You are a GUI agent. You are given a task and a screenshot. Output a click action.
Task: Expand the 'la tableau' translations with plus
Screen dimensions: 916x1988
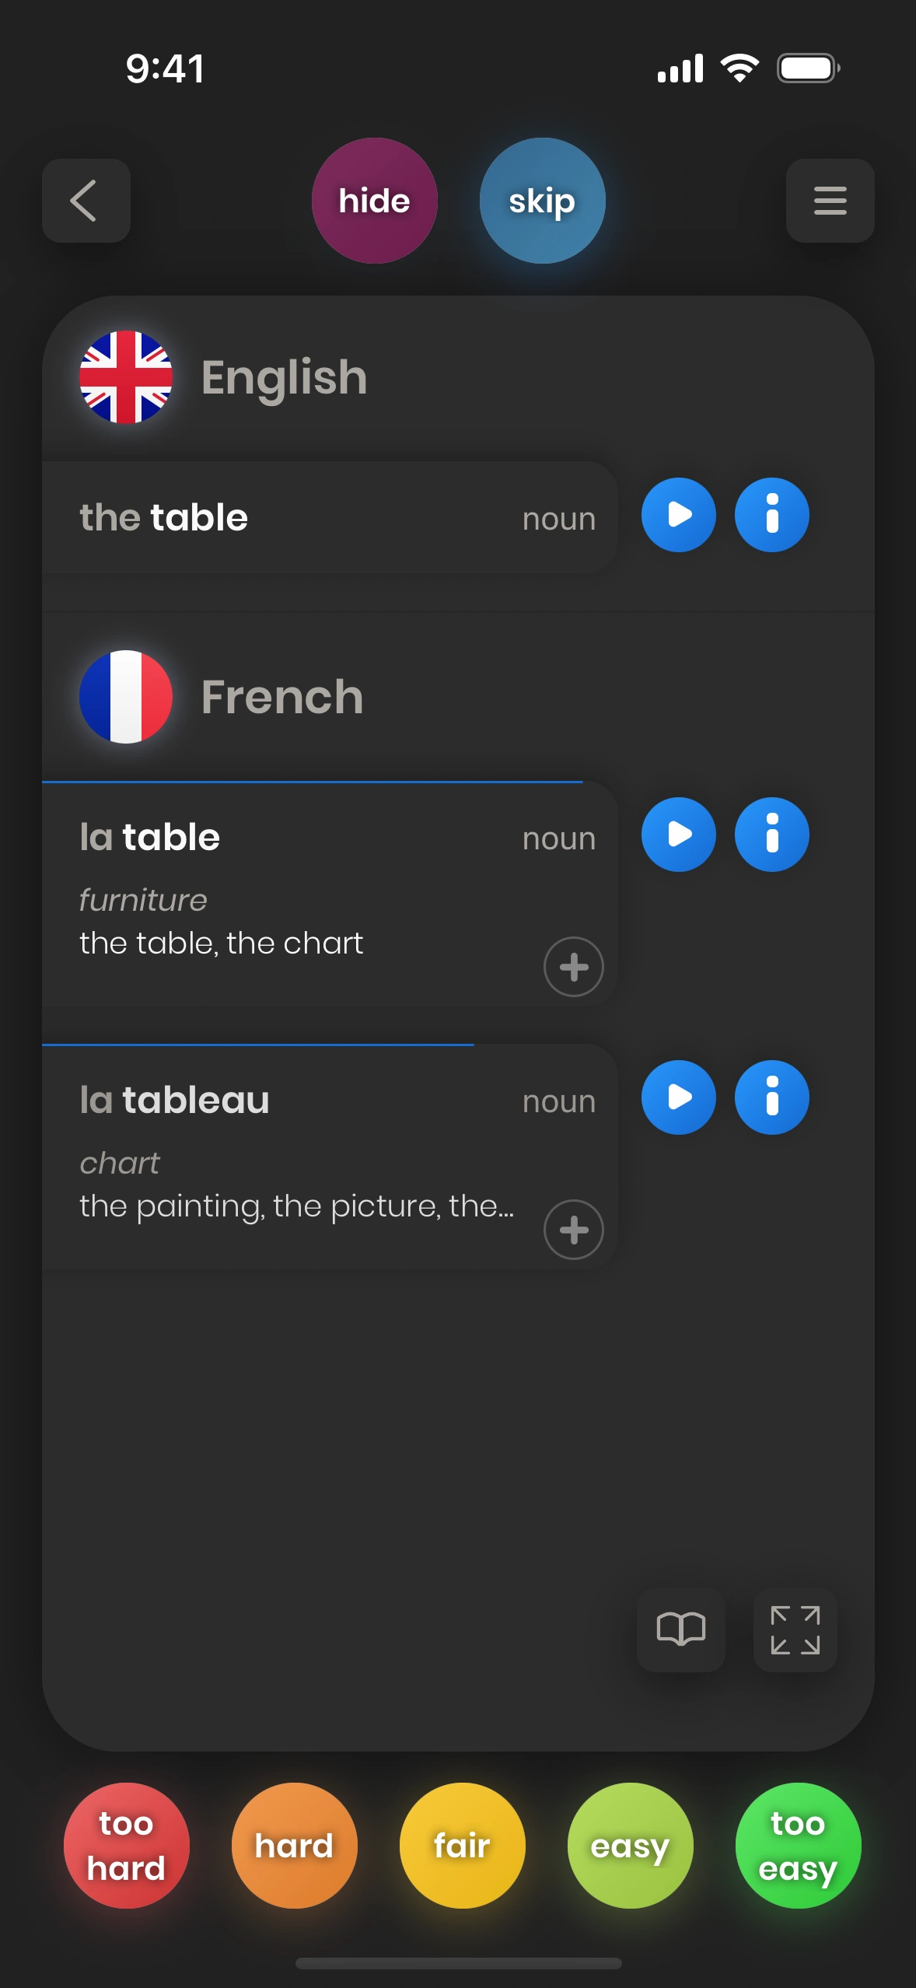tap(573, 1230)
